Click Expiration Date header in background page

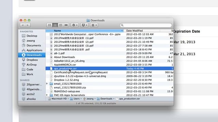click(x=186, y=32)
